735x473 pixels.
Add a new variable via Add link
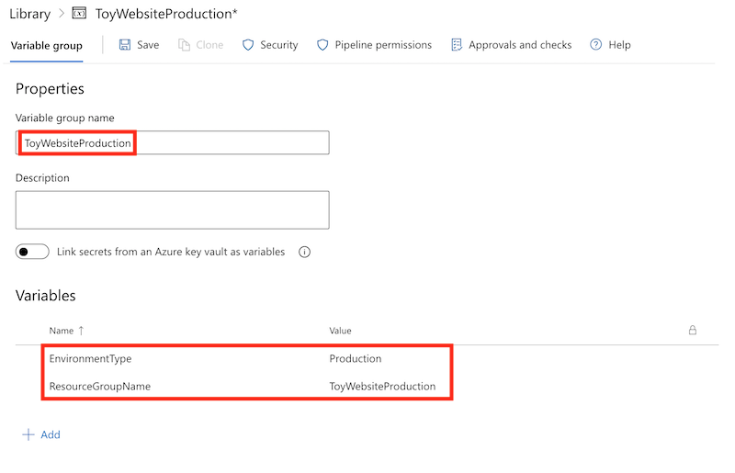tap(51, 434)
